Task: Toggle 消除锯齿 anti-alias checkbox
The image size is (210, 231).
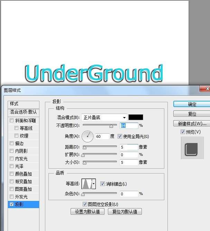Action: pyautogui.click(x=102, y=184)
